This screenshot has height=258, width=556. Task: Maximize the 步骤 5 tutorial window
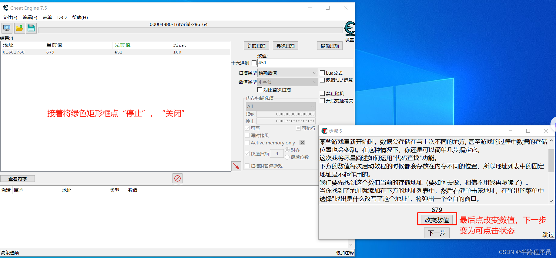[528, 131]
